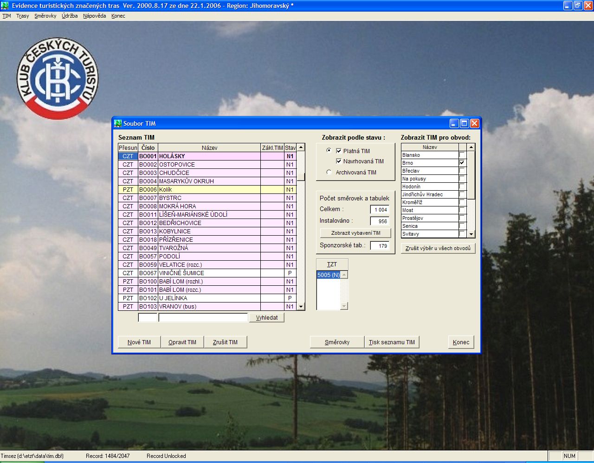Open the Trasy menu
Image resolution: width=594 pixels, height=463 pixels.
coord(22,16)
